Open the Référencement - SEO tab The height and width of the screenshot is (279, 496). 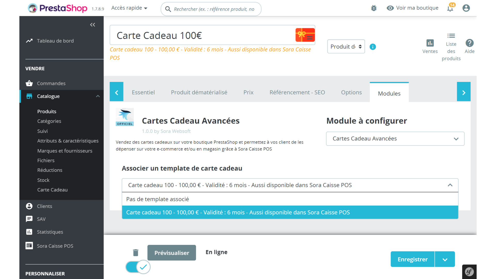click(x=297, y=92)
